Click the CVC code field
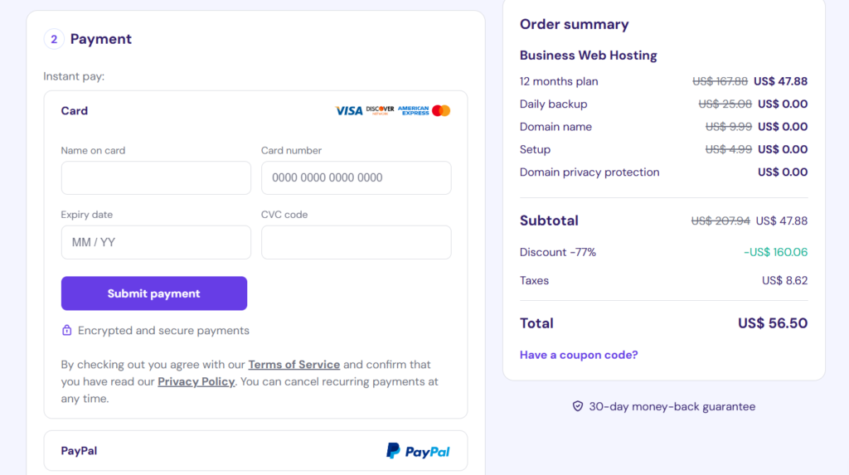 point(356,242)
